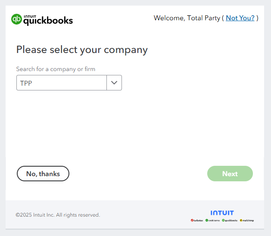The height and width of the screenshot is (236, 271).
Task: Click the blue Intuit logo in footer
Action: 222,213
